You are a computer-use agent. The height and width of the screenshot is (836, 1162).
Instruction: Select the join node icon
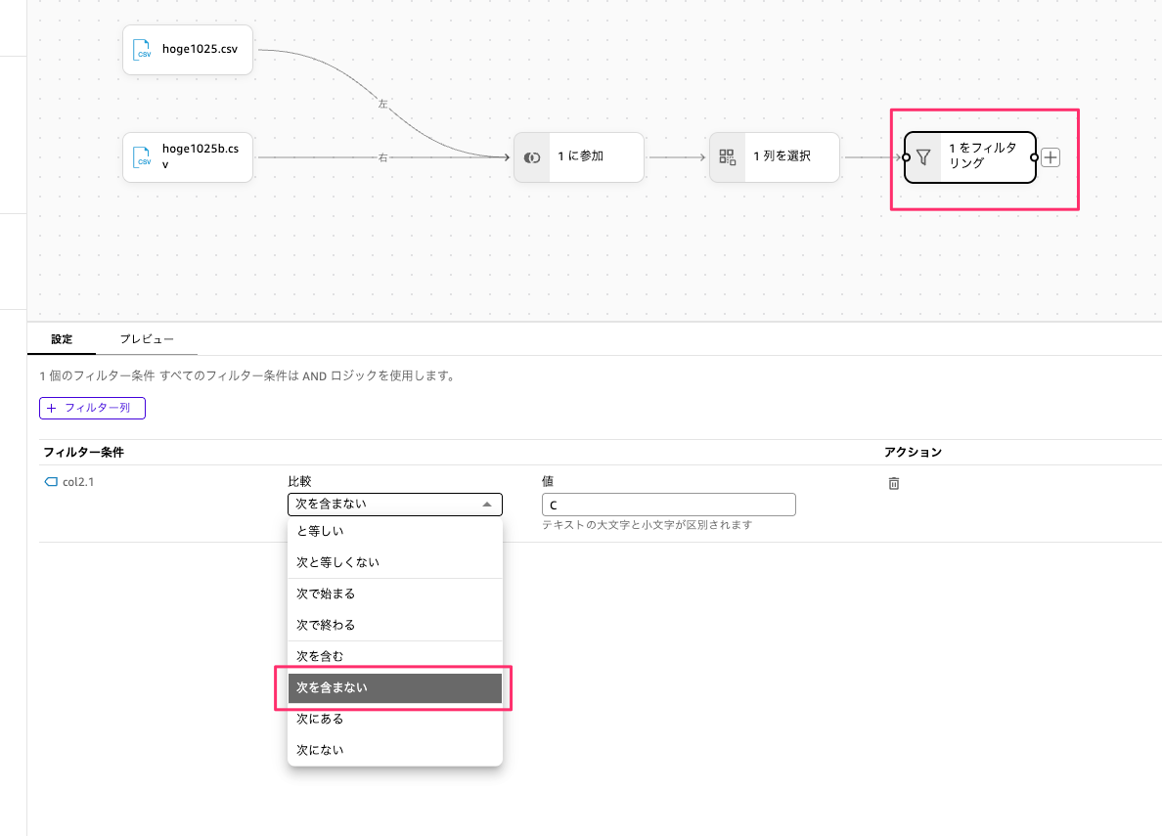(x=532, y=157)
